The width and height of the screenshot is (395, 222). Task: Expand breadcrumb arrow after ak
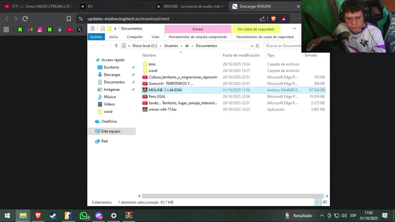click(192, 46)
